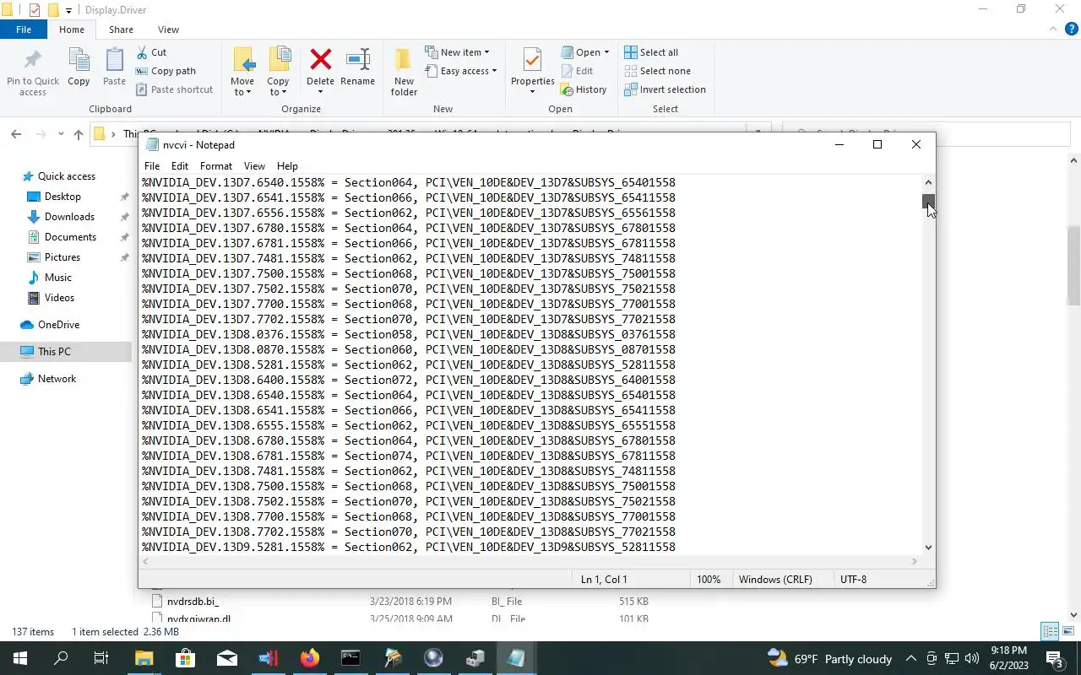
Task: Click the Copy icon in Clipboard group
Action: point(79,60)
